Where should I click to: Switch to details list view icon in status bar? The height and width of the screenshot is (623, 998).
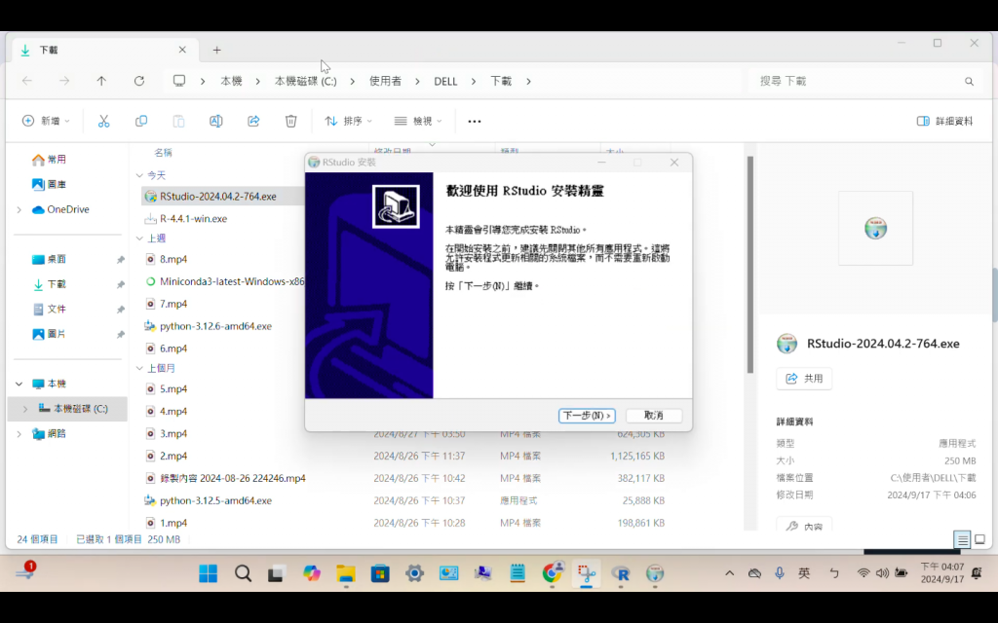tap(962, 539)
